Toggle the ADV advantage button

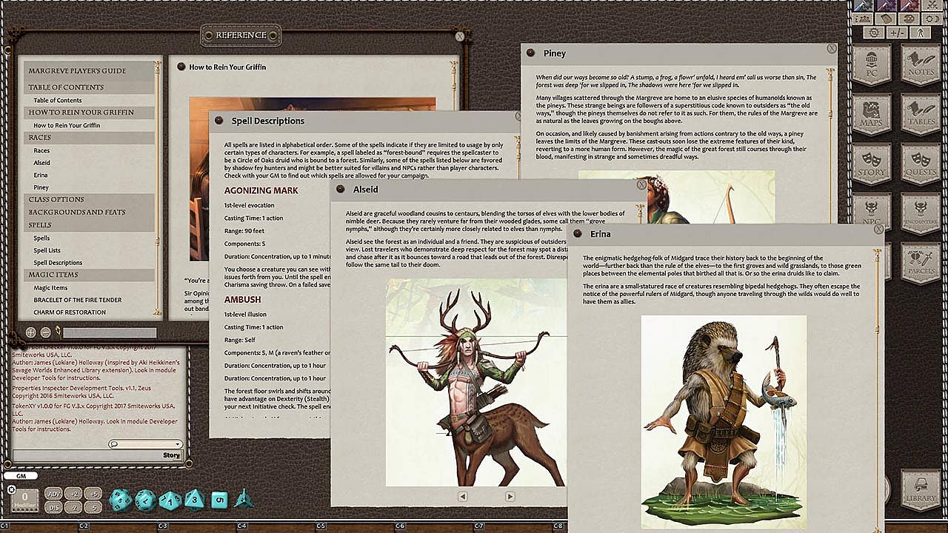pos(54,494)
